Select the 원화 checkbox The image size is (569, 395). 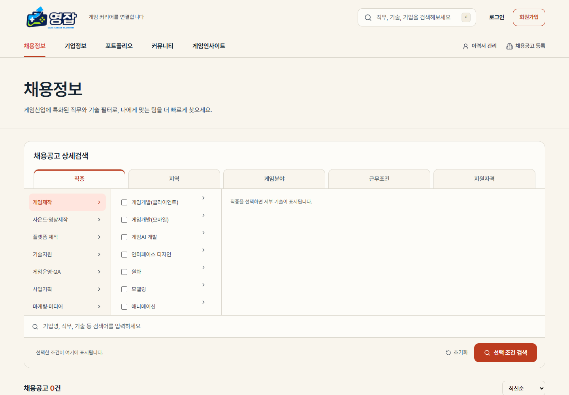[x=124, y=272]
